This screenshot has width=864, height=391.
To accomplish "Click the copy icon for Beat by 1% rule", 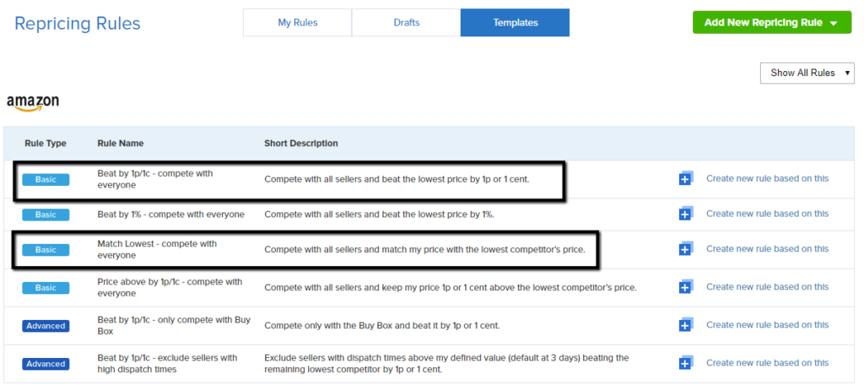I will click(686, 214).
